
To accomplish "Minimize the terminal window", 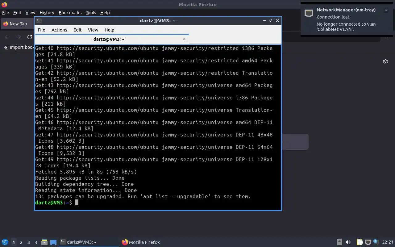I will [x=264, y=21].
